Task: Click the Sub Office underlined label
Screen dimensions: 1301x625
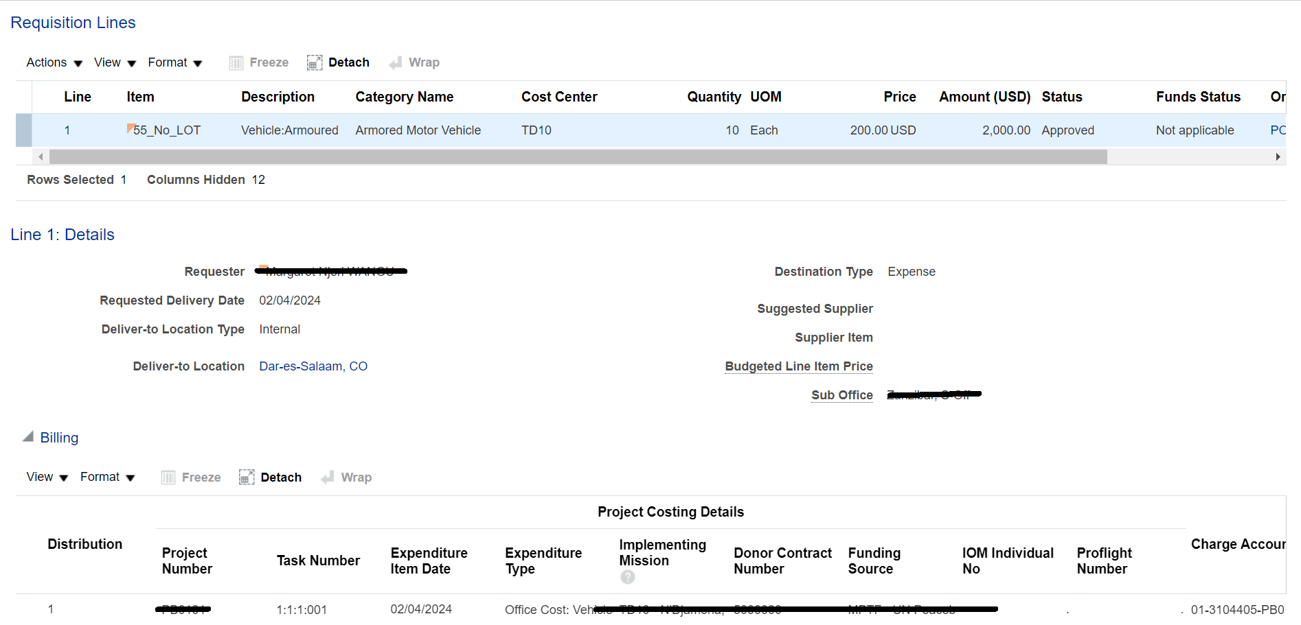Action: 841,395
